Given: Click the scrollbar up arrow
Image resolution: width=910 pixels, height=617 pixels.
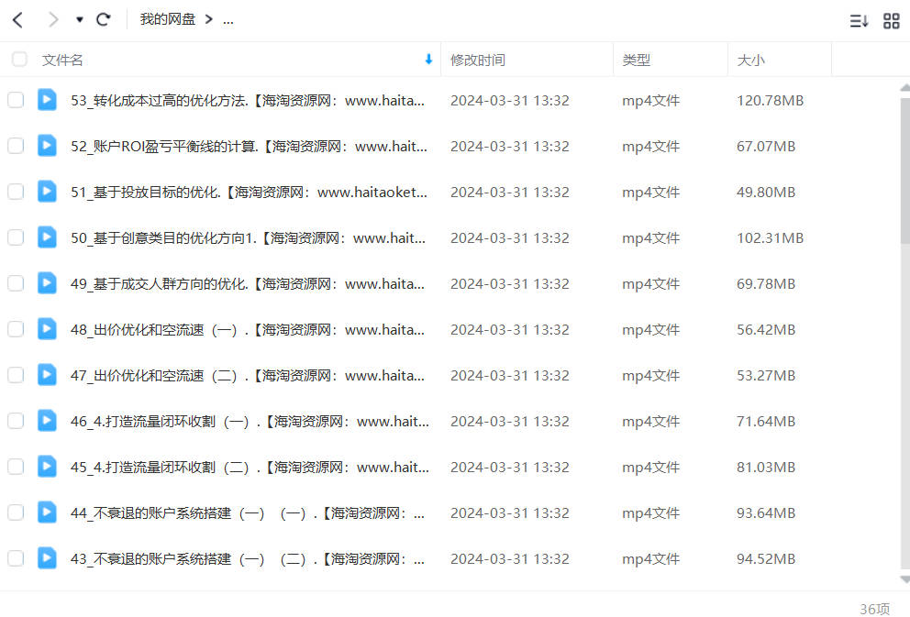Looking at the screenshot, I should tap(904, 88).
